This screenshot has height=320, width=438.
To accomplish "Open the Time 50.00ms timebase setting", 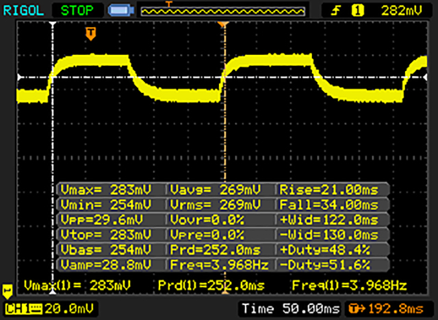I will click(x=289, y=309).
